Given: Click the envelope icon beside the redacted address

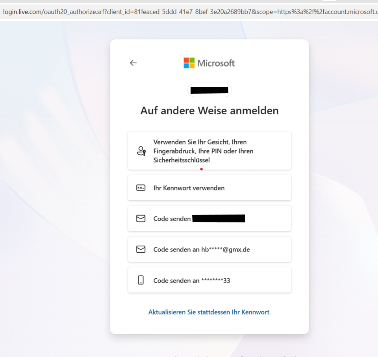Looking at the screenshot, I should point(141,218).
